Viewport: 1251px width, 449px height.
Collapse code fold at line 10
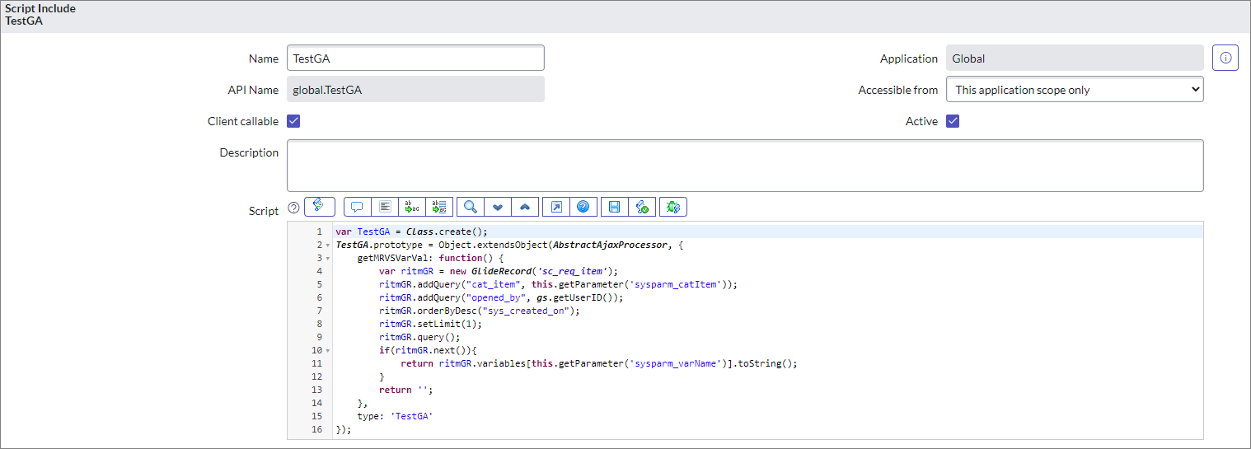click(x=330, y=350)
